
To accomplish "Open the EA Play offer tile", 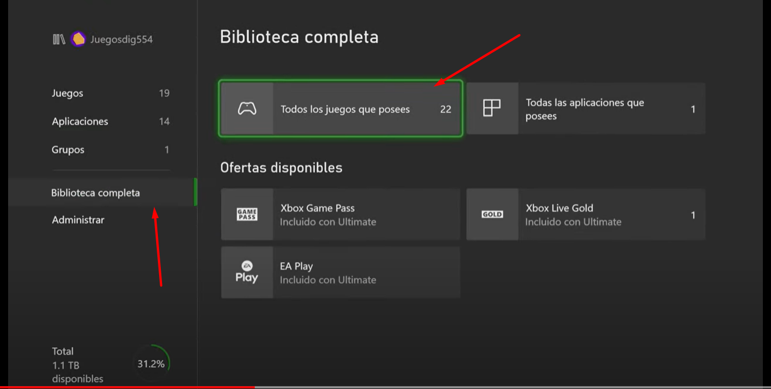I will (341, 272).
